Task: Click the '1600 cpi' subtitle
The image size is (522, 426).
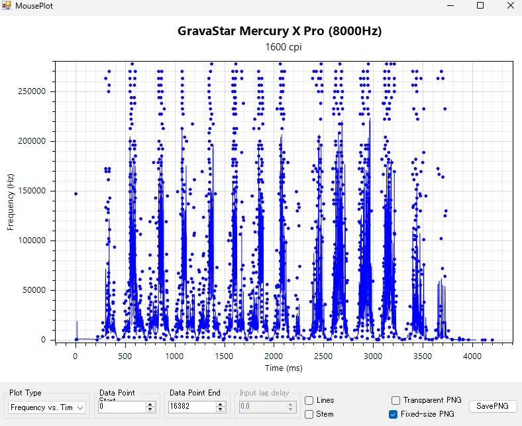Action: [284, 47]
